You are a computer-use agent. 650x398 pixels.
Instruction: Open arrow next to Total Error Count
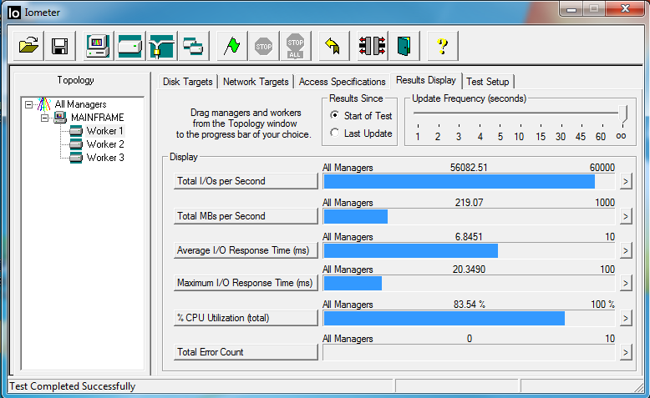626,352
